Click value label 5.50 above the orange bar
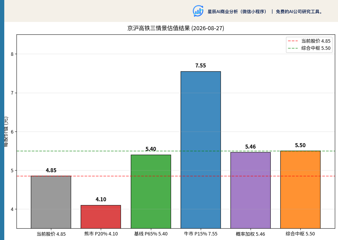Screen dimensions: 338x240 pyautogui.click(x=300, y=145)
